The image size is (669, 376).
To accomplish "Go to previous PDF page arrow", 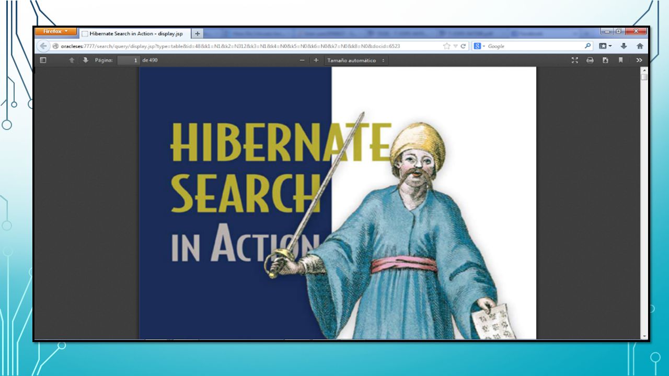I will (72, 61).
